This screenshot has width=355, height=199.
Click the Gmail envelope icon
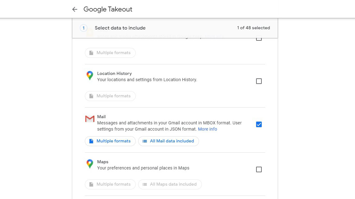pyautogui.click(x=90, y=119)
